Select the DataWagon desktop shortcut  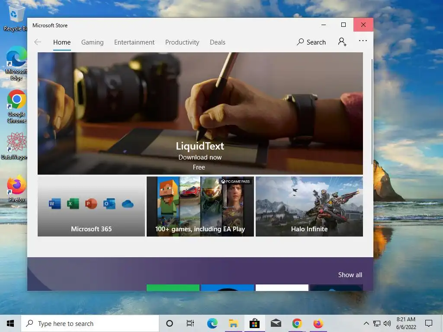[15, 146]
